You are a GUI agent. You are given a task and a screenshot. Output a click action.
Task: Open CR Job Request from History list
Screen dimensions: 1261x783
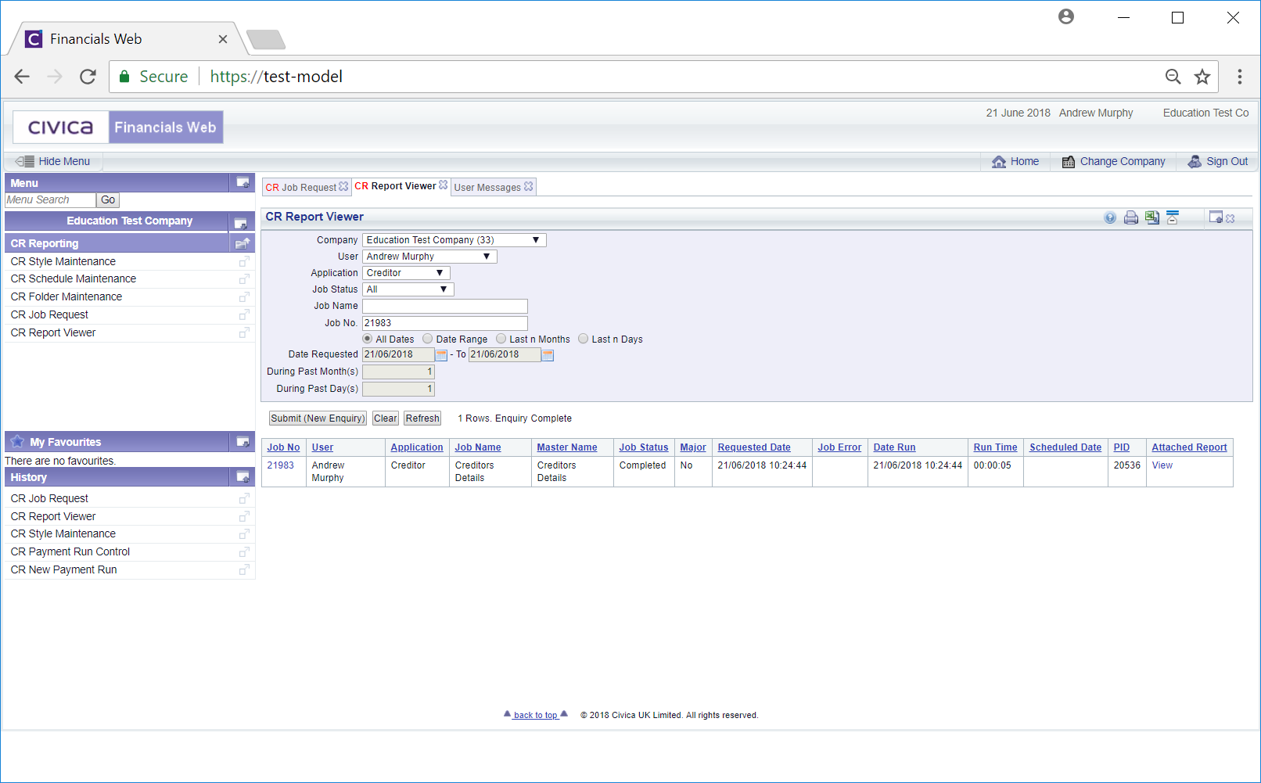point(49,498)
